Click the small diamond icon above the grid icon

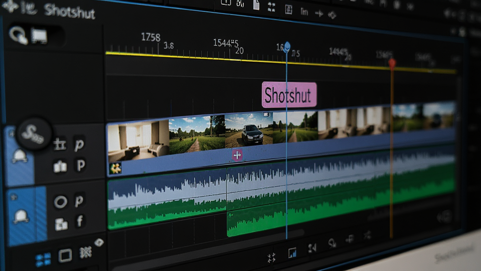(x=99, y=243)
